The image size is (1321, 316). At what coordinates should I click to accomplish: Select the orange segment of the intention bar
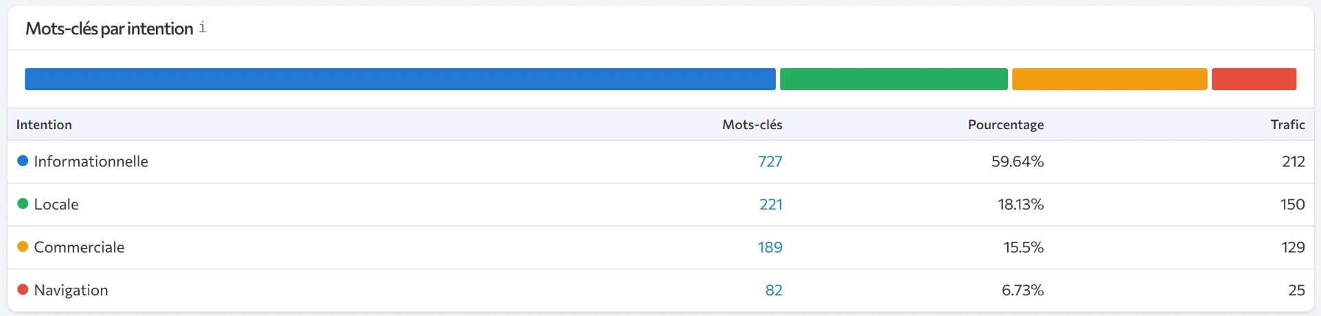click(x=1109, y=79)
